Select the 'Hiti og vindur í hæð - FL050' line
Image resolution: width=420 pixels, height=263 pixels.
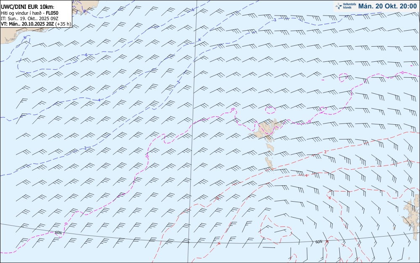tap(29, 13)
